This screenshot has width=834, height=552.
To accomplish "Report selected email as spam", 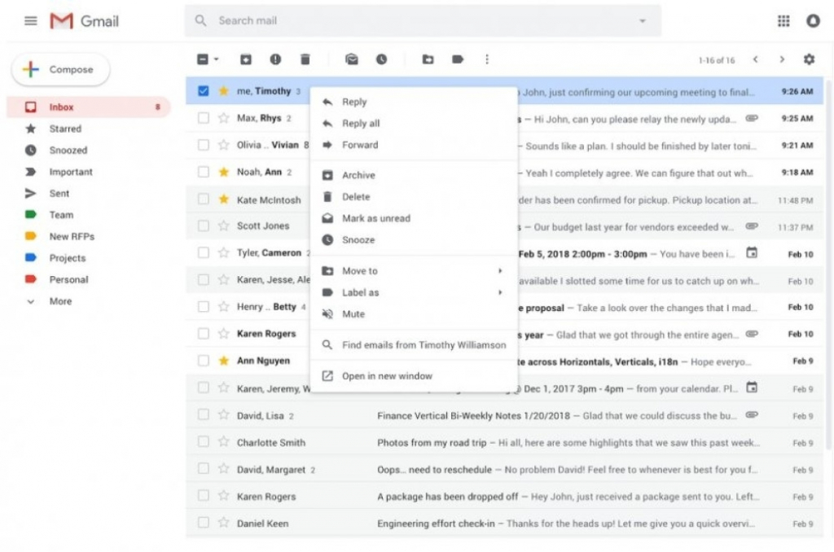I will click(276, 59).
